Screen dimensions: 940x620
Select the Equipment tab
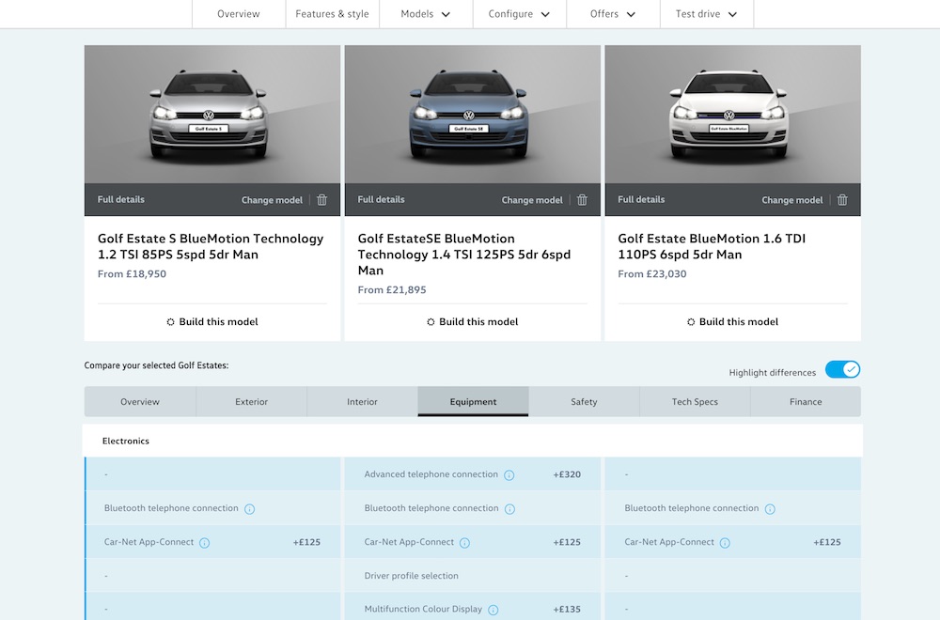pos(473,401)
